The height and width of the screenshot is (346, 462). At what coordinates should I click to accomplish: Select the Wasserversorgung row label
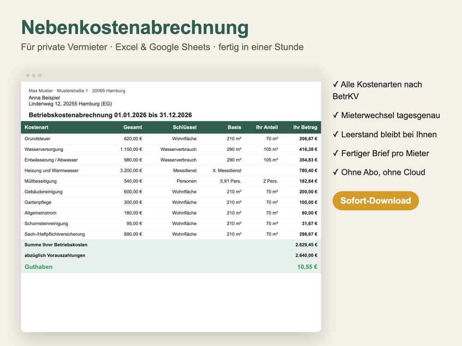click(44, 149)
